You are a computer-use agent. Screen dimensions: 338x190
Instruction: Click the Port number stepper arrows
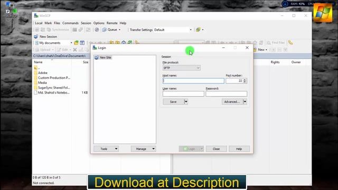click(245, 81)
